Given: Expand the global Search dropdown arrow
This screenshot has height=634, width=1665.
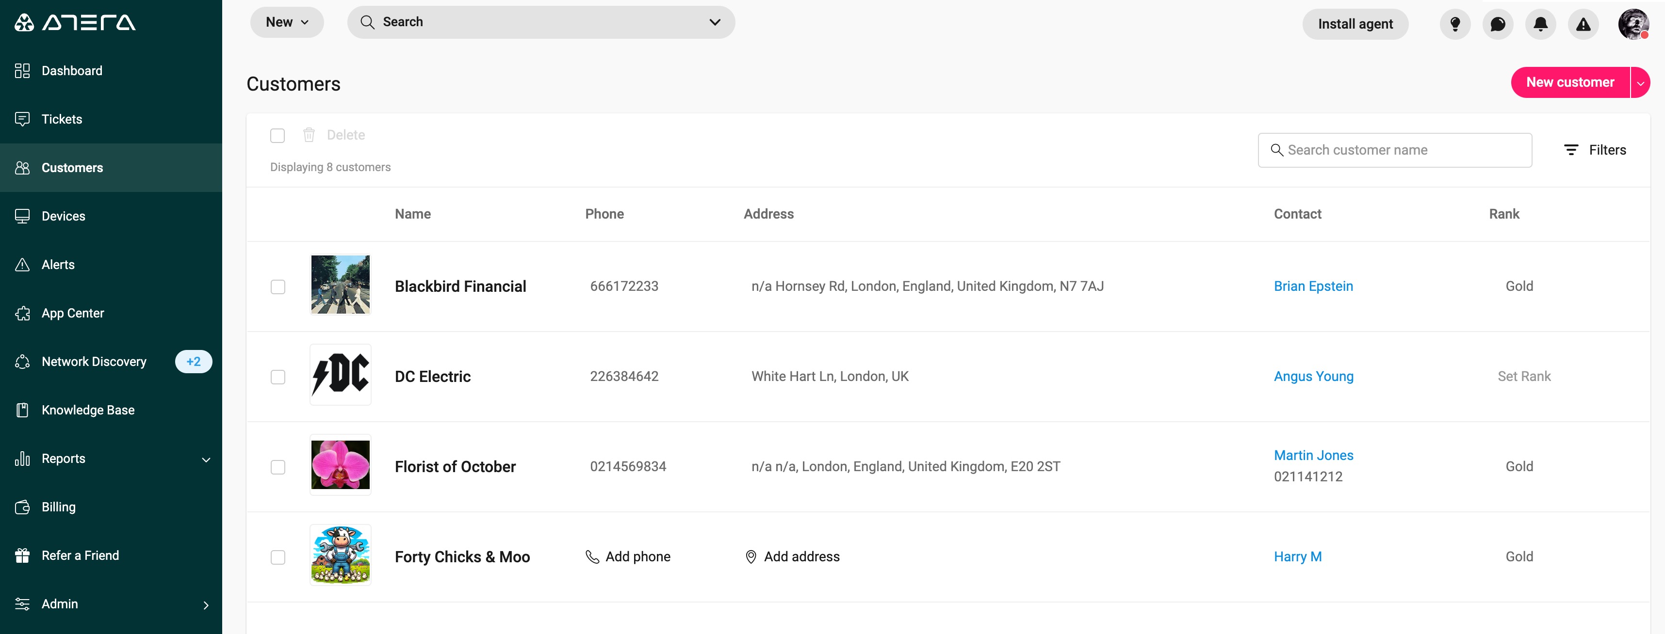Looking at the screenshot, I should [x=714, y=22].
